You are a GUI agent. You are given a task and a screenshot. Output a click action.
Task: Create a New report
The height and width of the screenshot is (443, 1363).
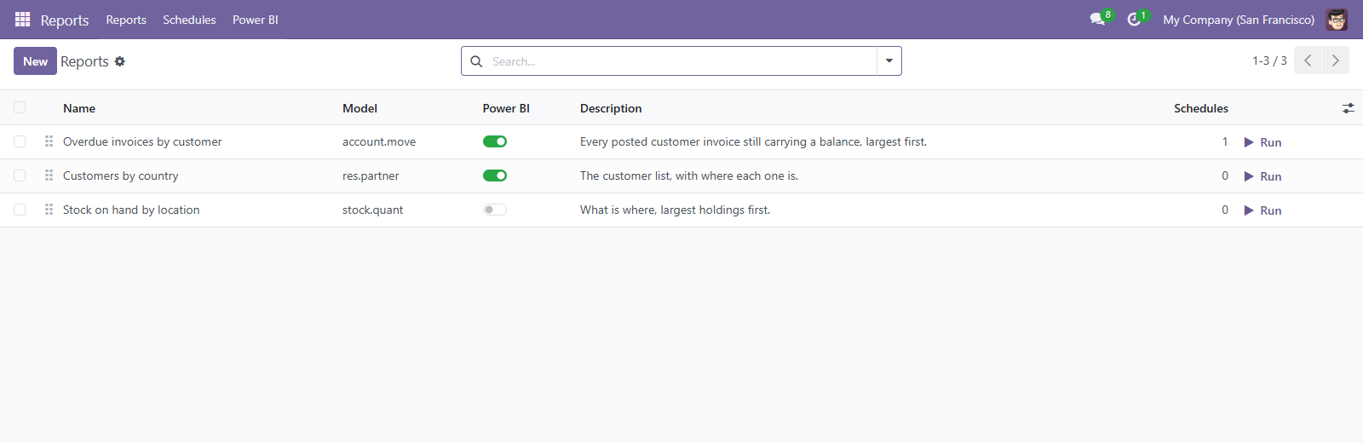tap(35, 61)
